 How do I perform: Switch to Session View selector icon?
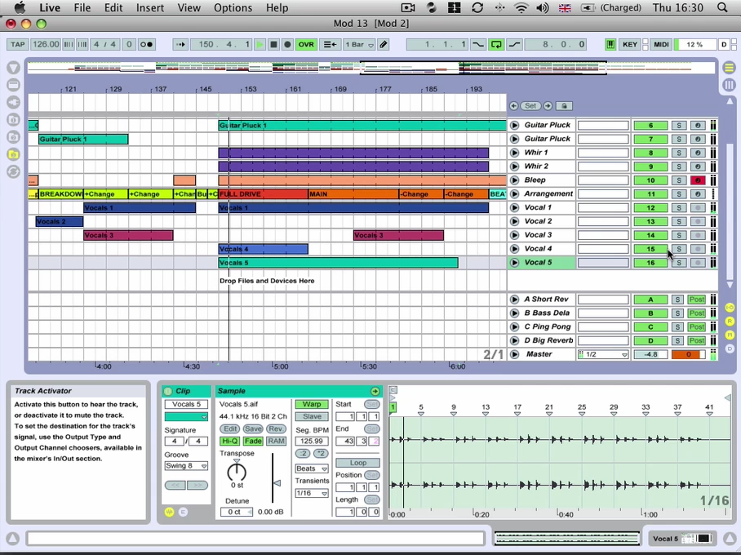730,85
